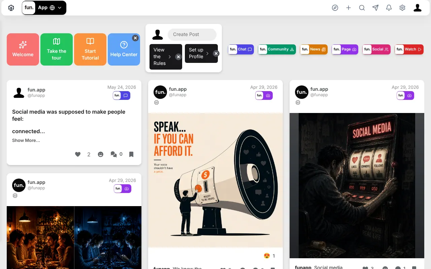Expand Show More on the May 24 post
The image size is (431, 269).
[x=26, y=140]
